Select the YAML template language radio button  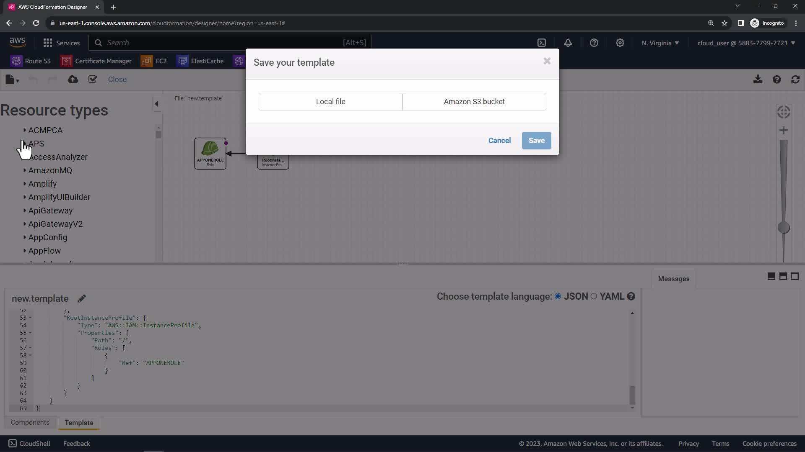[594, 296]
